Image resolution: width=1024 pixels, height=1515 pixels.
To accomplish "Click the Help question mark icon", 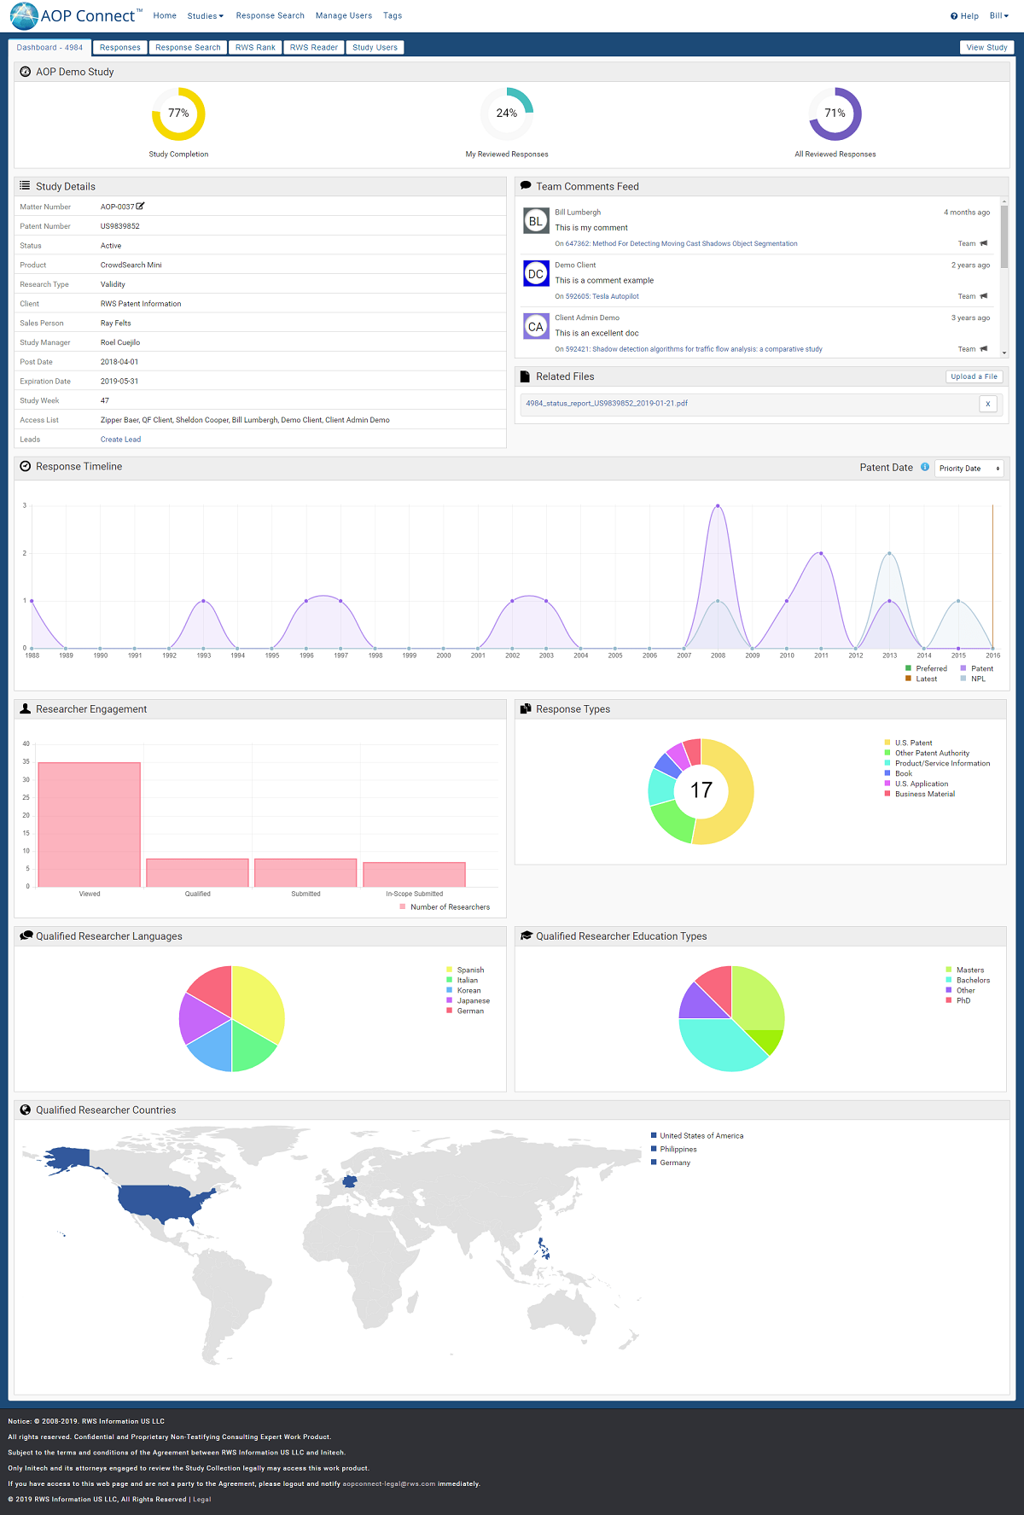I will click(954, 16).
